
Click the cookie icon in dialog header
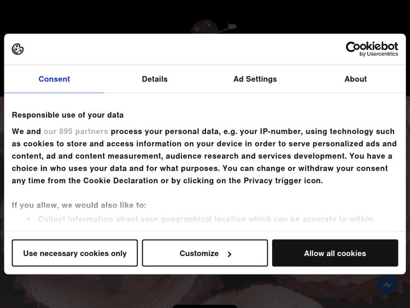coord(17,49)
